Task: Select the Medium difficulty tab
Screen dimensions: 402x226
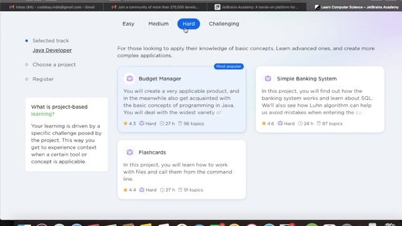Action: [x=158, y=24]
